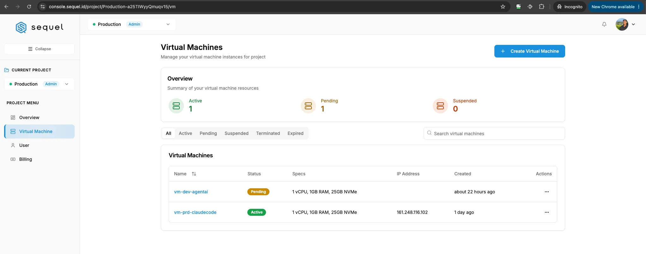Open actions menu for vm-prd-claudecode

[546, 212]
